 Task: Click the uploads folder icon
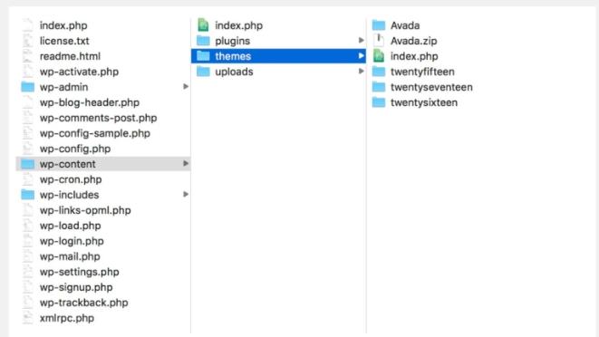[203, 72]
